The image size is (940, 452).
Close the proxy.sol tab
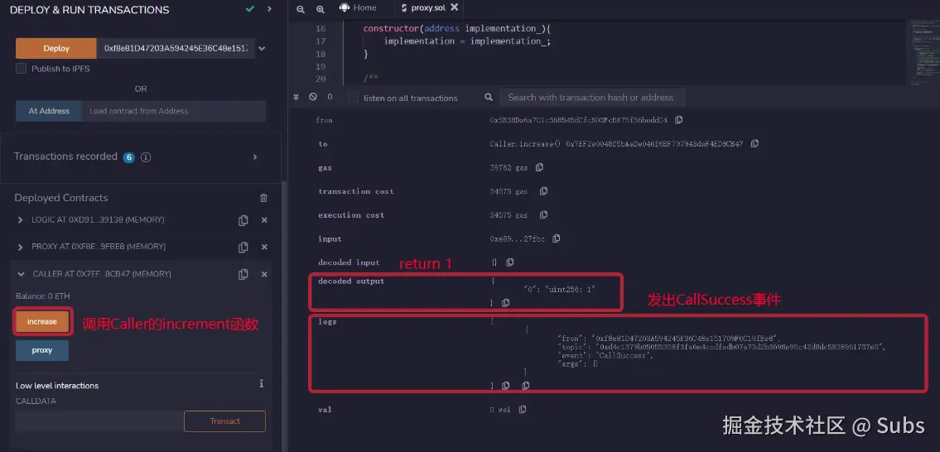pos(454,7)
